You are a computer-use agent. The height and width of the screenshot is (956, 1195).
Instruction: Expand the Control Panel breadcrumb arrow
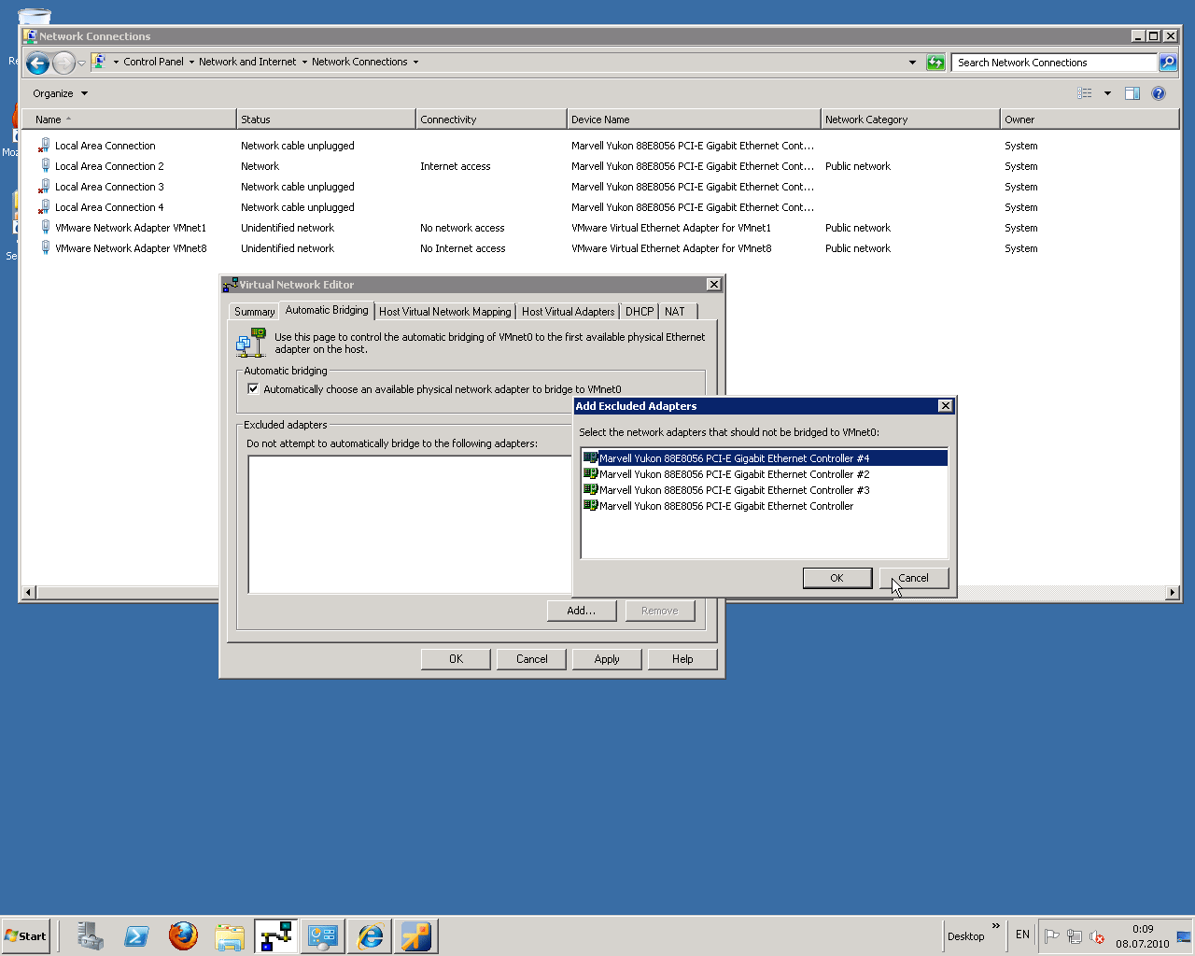pos(191,63)
